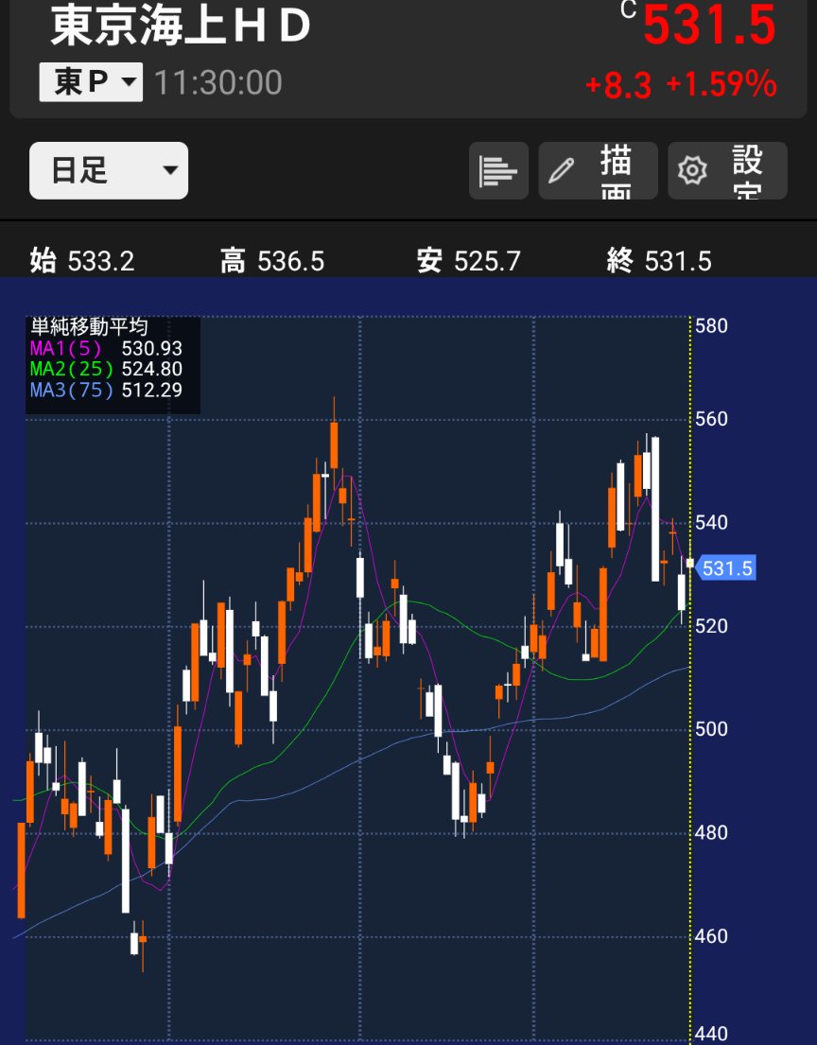Click the current price 531.5 in red

[710, 26]
